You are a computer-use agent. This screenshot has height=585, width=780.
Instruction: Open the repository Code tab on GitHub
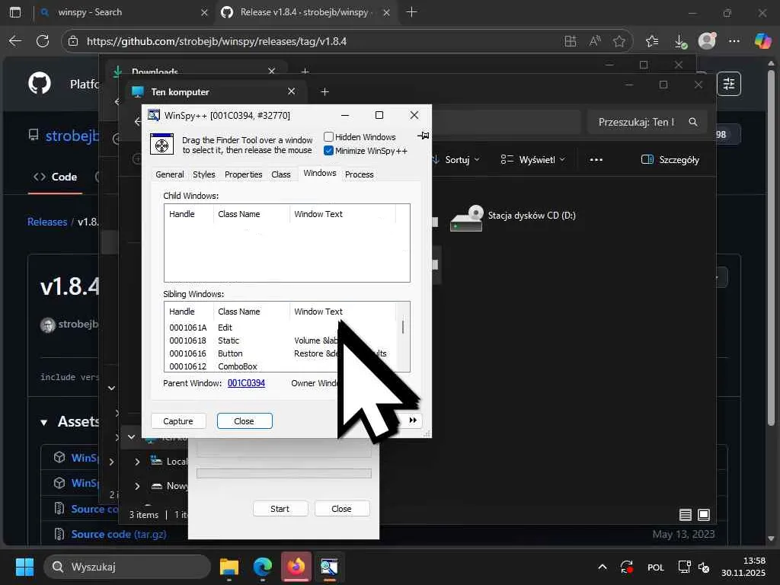point(55,177)
